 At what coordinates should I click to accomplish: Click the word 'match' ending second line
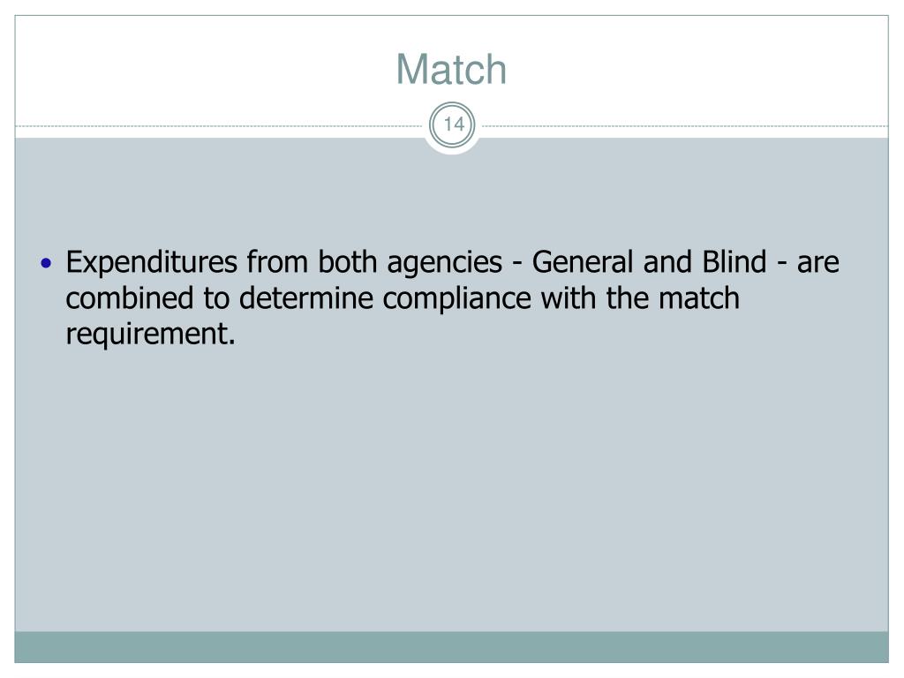coord(699,298)
